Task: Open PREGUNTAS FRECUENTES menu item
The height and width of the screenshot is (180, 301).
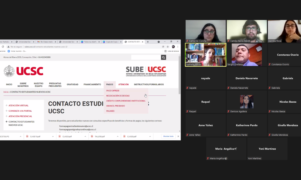Action: point(55,85)
